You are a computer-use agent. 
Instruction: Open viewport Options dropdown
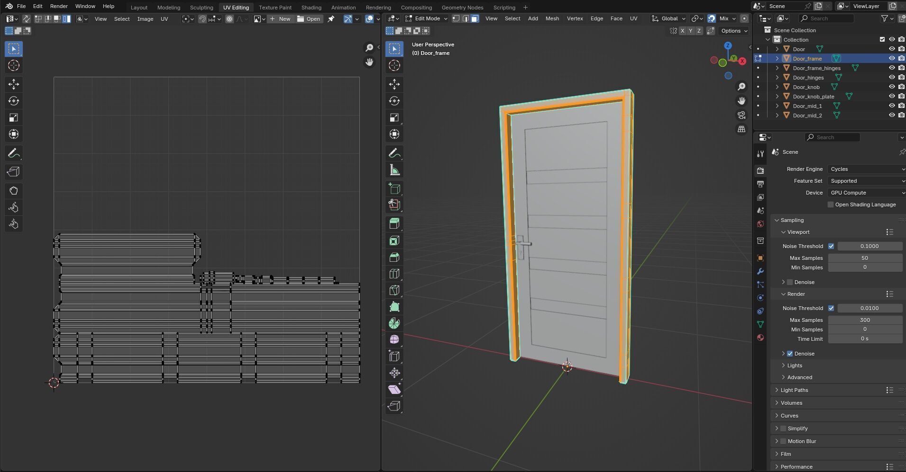click(x=734, y=31)
